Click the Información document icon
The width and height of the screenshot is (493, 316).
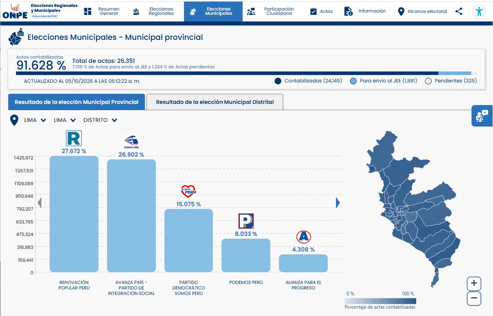348,12
